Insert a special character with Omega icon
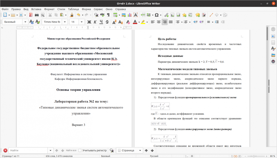Image resolution: width=277 pixels, height=158 pixels. pos(157,15)
